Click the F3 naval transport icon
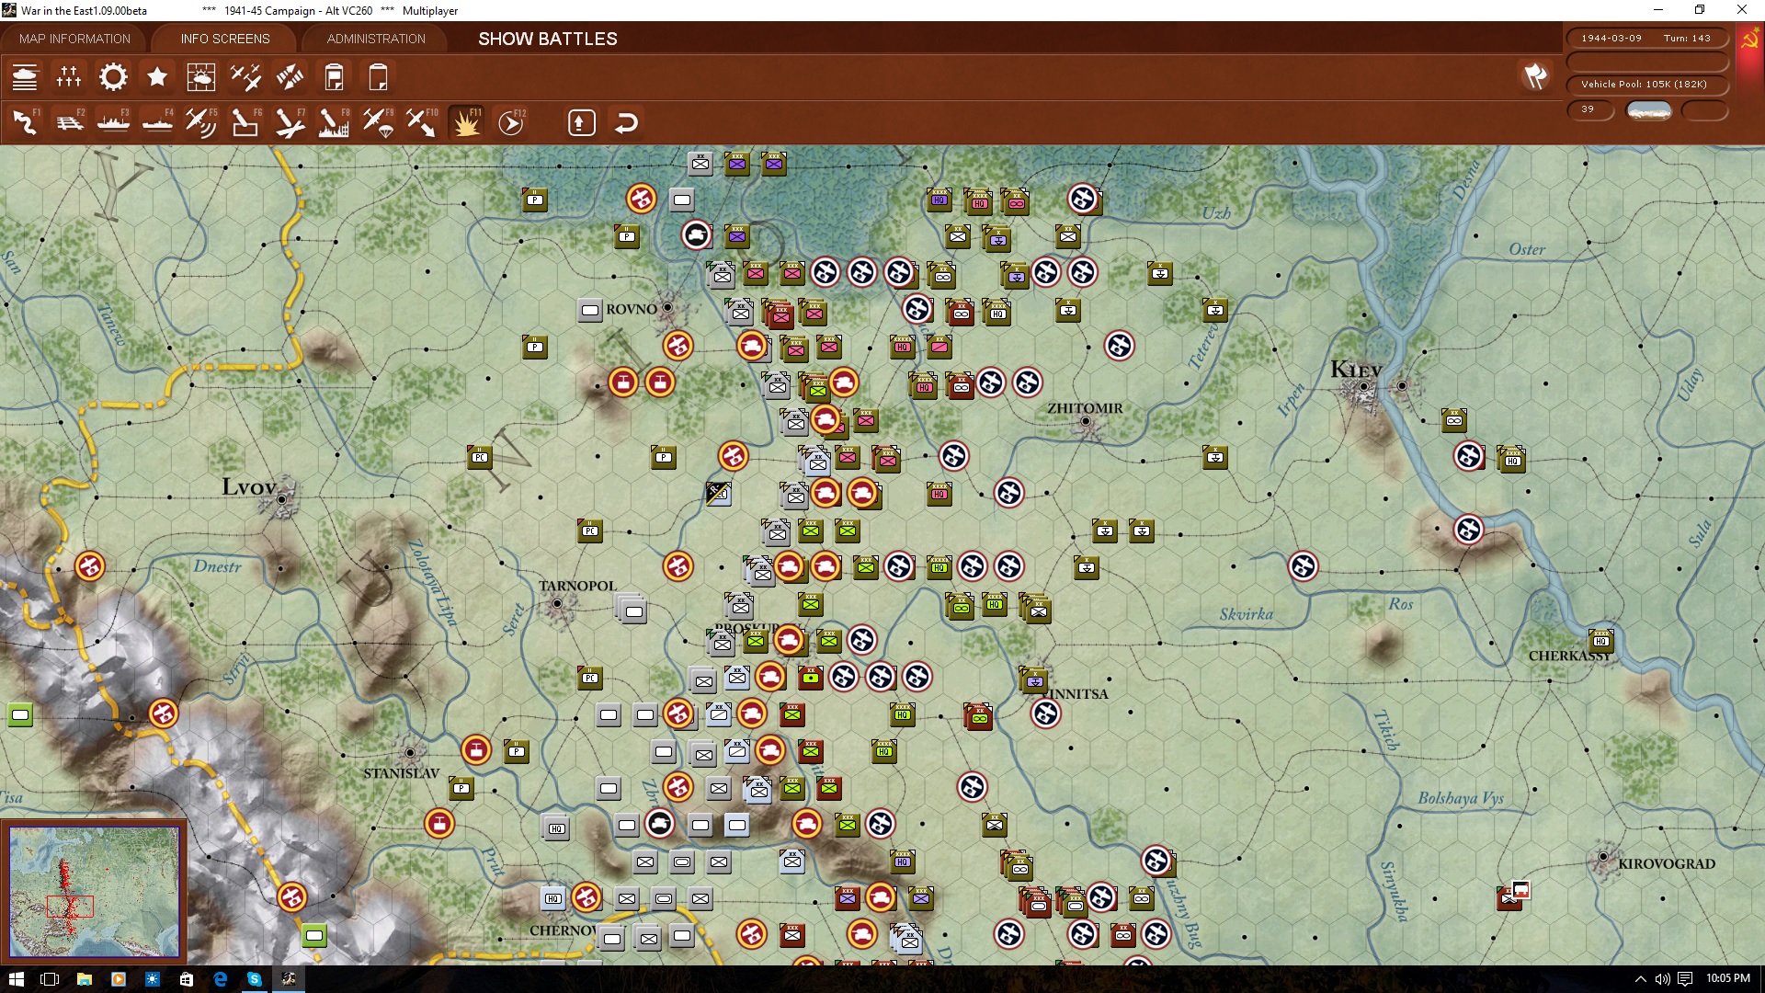The width and height of the screenshot is (1765, 993). pyautogui.click(x=113, y=121)
